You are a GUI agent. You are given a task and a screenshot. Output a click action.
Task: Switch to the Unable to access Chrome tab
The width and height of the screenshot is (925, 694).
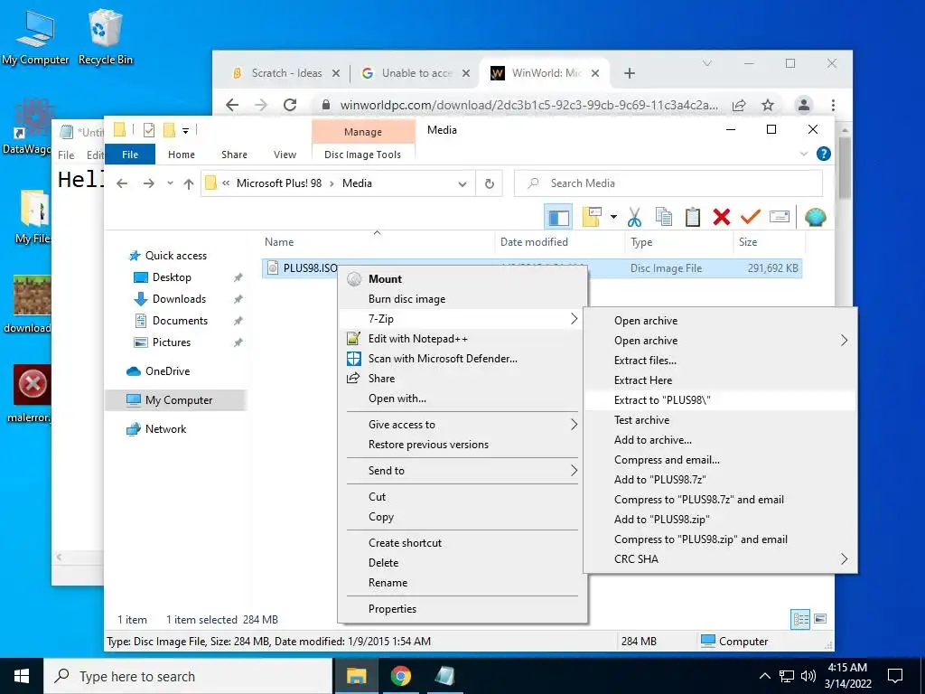pyautogui.click(x=416, y=73)
